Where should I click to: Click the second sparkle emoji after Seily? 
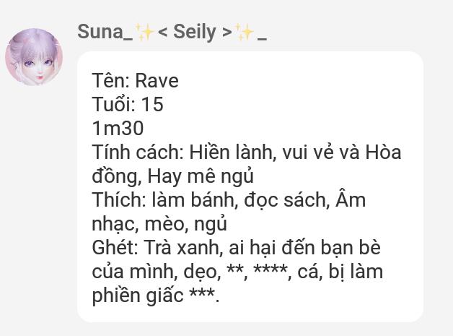pos(245,33)
